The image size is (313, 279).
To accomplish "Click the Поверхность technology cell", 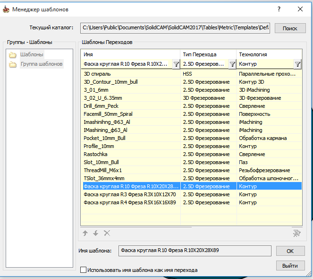I will (269, 114).
